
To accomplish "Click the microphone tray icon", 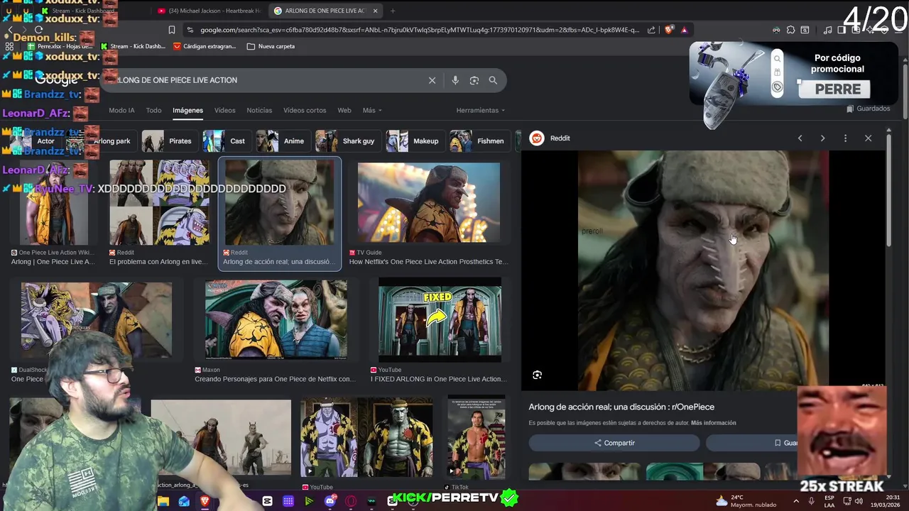I will 812,501.
